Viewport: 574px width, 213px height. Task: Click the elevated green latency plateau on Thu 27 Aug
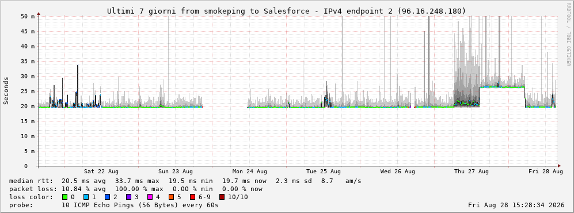(502, 87)
